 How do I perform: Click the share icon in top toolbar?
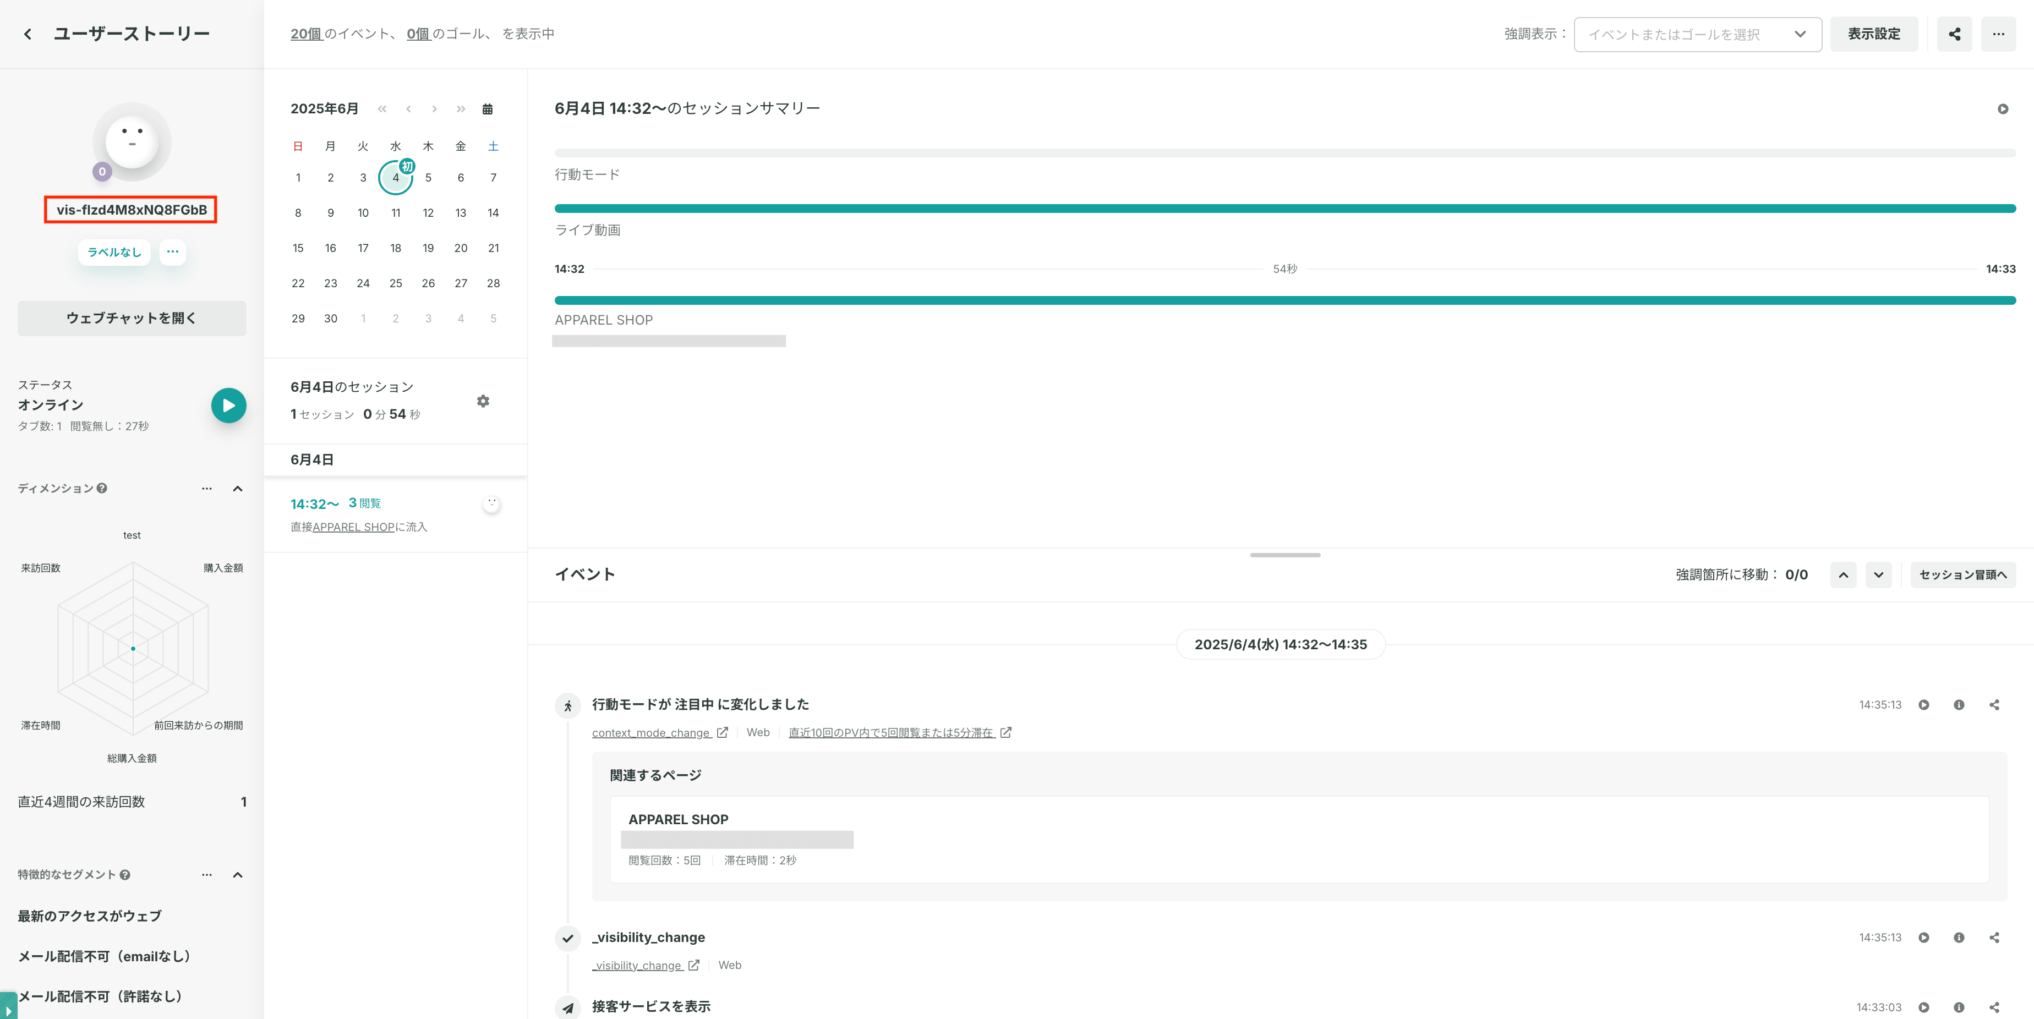click(1954, 34)
